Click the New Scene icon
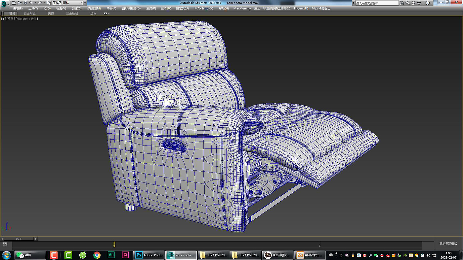This screenshot has height=260, width=463. pos(14,3)
